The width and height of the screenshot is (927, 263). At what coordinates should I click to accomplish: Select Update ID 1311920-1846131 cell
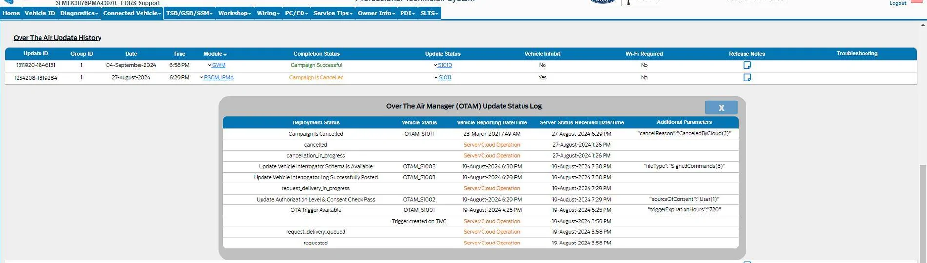pos(36,65)
